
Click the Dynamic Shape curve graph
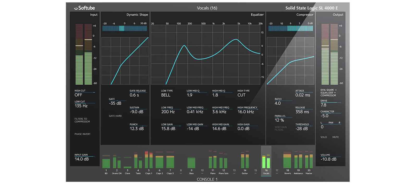pyautogui.click(x=125, y=61)
